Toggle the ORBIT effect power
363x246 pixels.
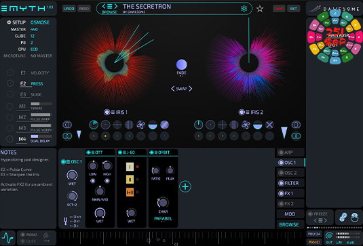point(151,152)
